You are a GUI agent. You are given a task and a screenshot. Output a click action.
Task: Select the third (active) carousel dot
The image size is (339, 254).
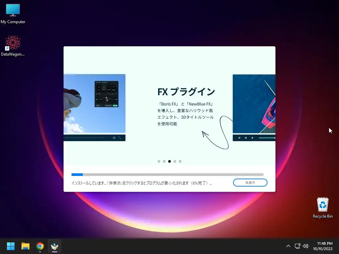coord(169,161)
